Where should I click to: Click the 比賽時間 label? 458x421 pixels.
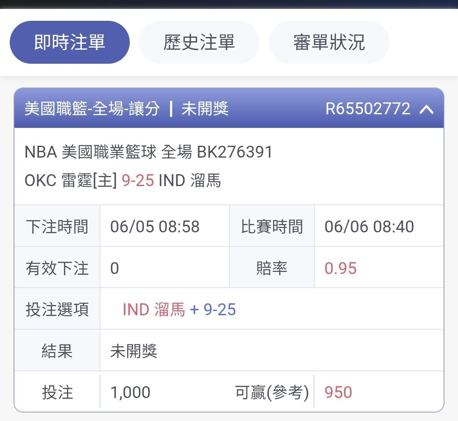(x=272, y=227)
